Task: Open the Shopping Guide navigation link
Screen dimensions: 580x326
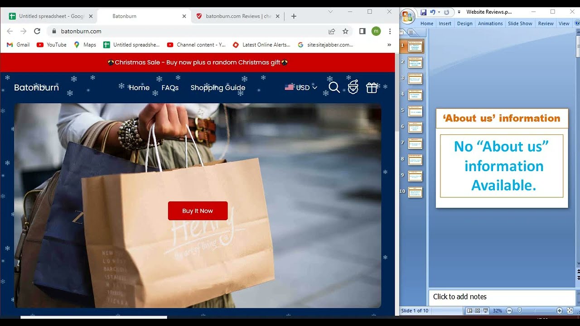Action: [x=217, y=87]
